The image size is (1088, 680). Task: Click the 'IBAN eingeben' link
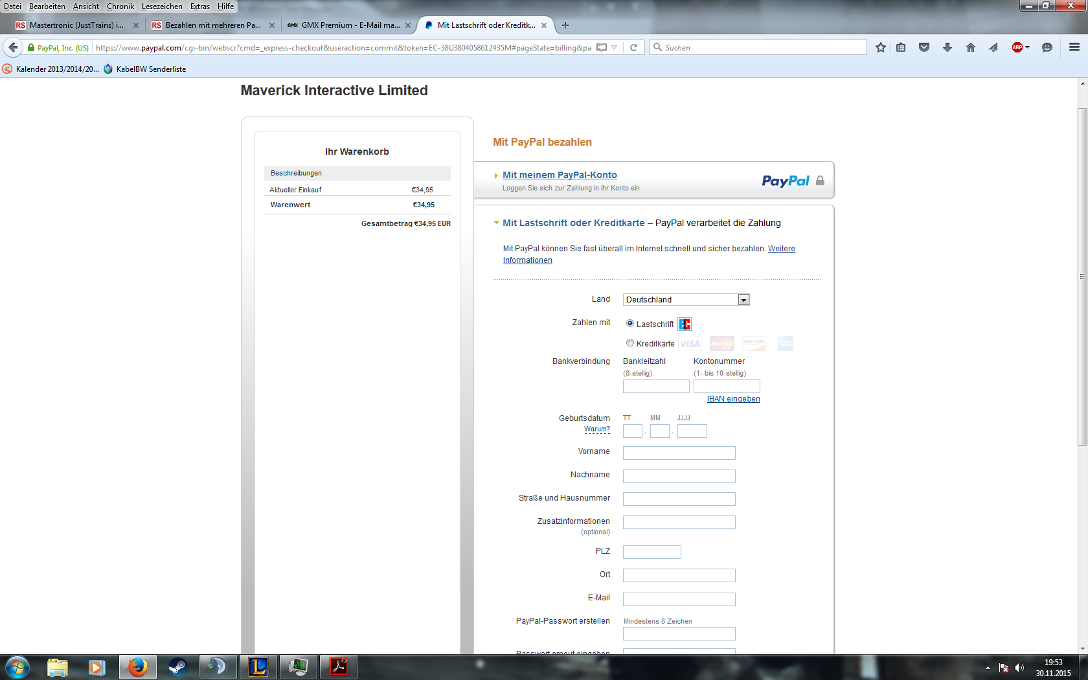click(x=734, y=399)
